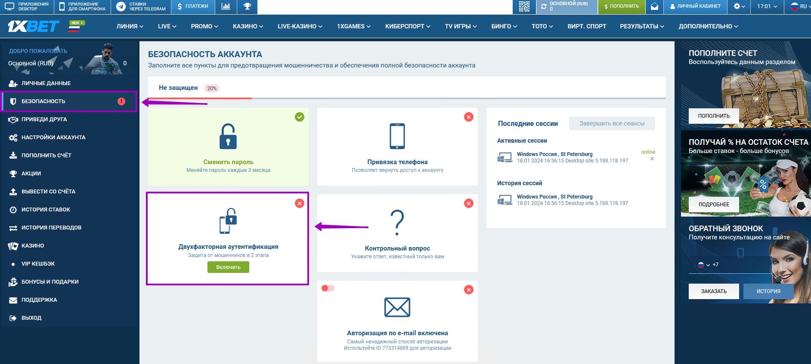Image resolution: width=811 pixels, height=364 pixels.
Task: Open the messages envelope icon
Action: pyautogui.click(x=654, y=6)
